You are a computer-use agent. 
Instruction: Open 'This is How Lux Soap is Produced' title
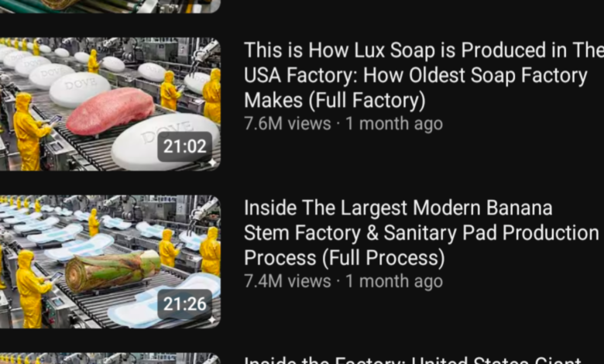[424, 74]
